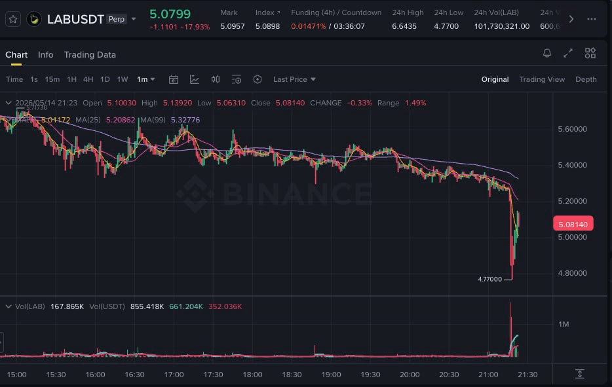Click the Vol(USDT) value 855.418K
This screenshot has height=387, width=612.
coord(147,306)
